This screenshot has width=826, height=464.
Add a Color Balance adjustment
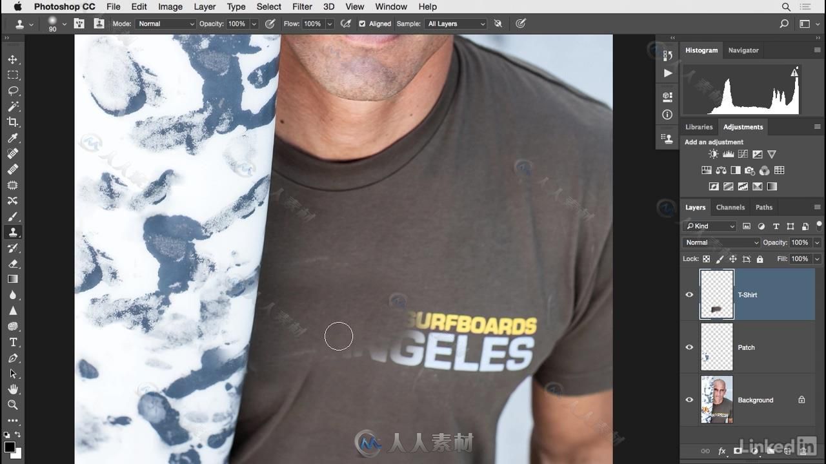click(x=721, y=170)
